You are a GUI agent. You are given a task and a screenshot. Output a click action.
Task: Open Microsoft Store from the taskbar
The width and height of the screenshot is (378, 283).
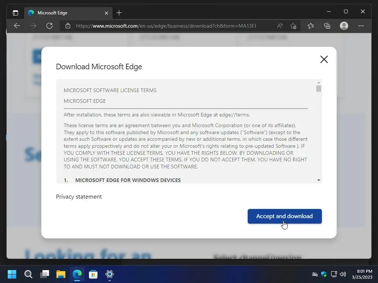pos(93,274)
